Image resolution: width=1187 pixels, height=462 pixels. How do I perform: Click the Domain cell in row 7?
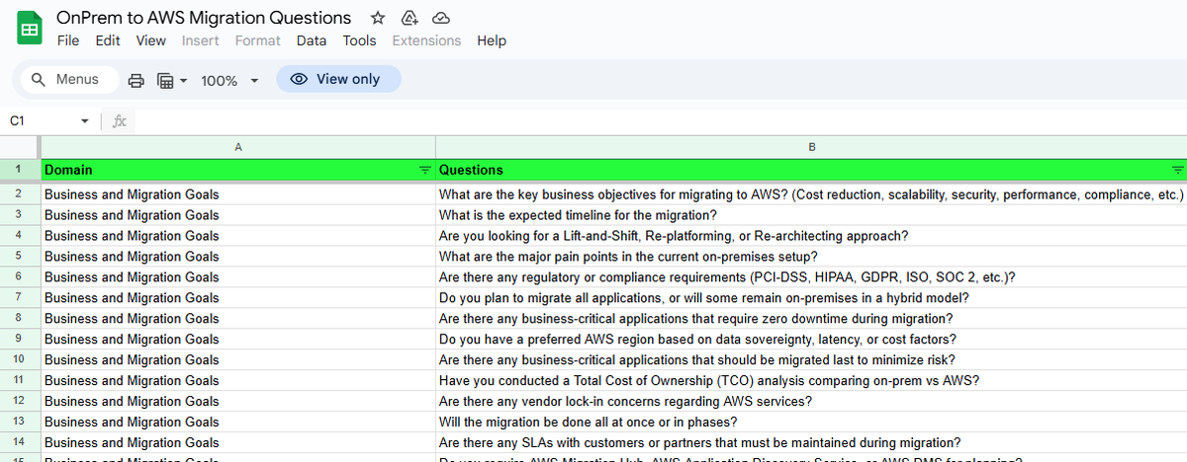point(238,298)
